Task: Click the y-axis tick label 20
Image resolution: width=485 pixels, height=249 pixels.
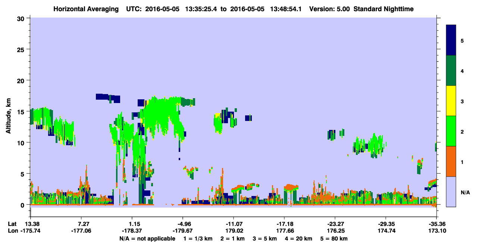Action: coord(22,80)
